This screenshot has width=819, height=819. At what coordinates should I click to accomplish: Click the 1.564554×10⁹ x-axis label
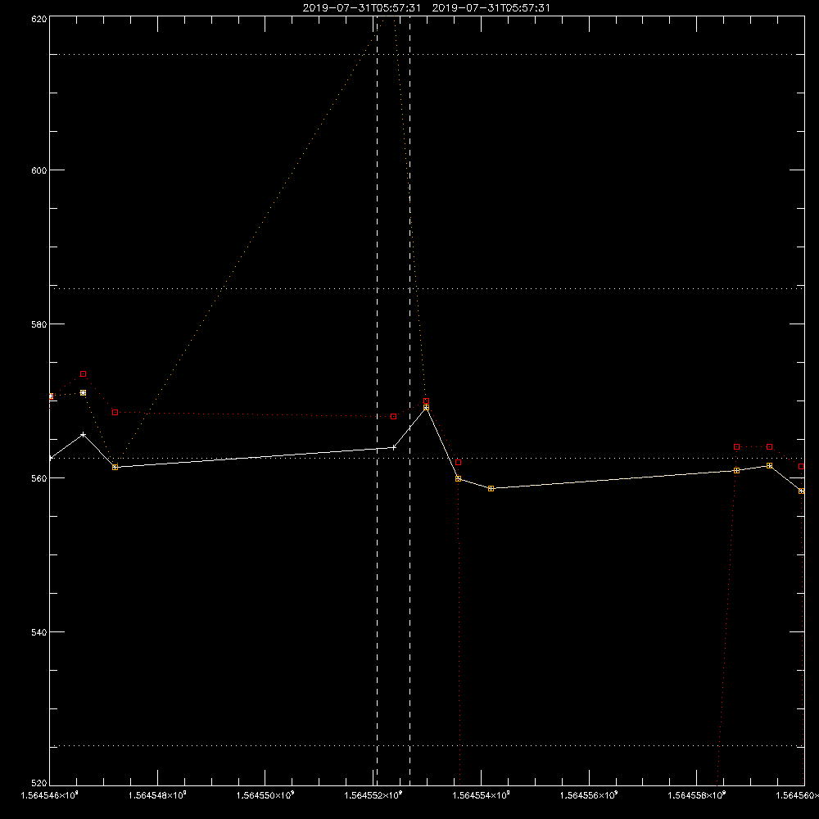pyautogui.click(x=481, y=795)
